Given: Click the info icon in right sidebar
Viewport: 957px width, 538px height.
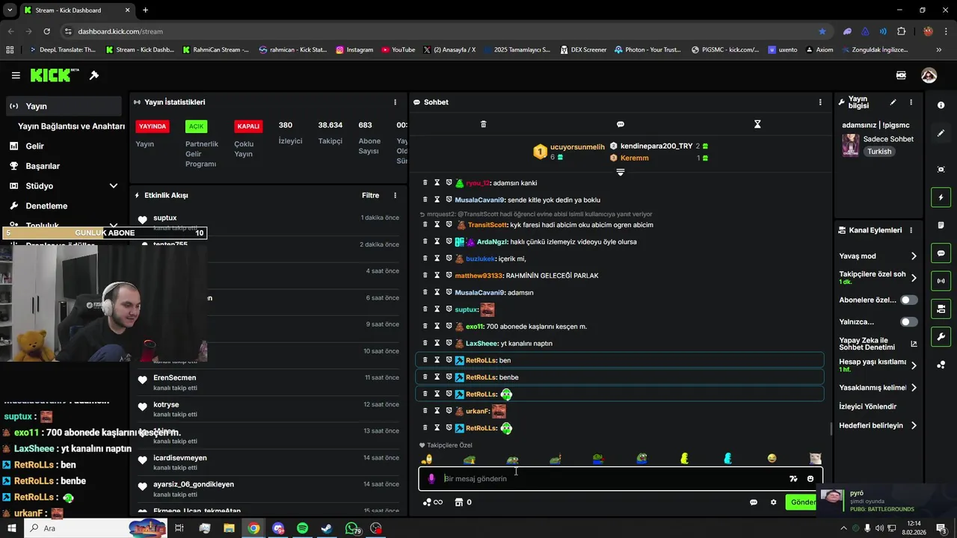Looking at the screenshot, I should (941, 105).
